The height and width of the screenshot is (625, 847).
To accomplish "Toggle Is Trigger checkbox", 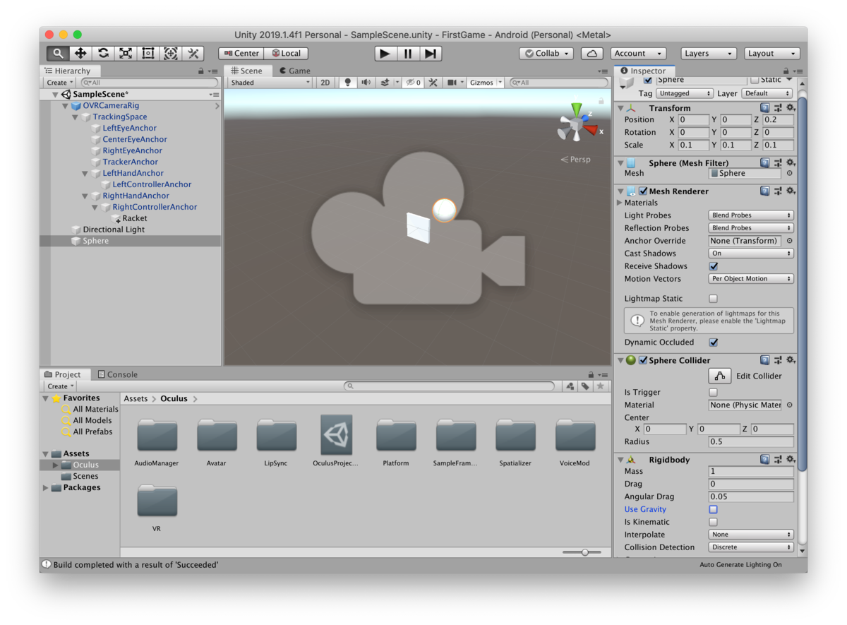I will [x=714, y=393].
